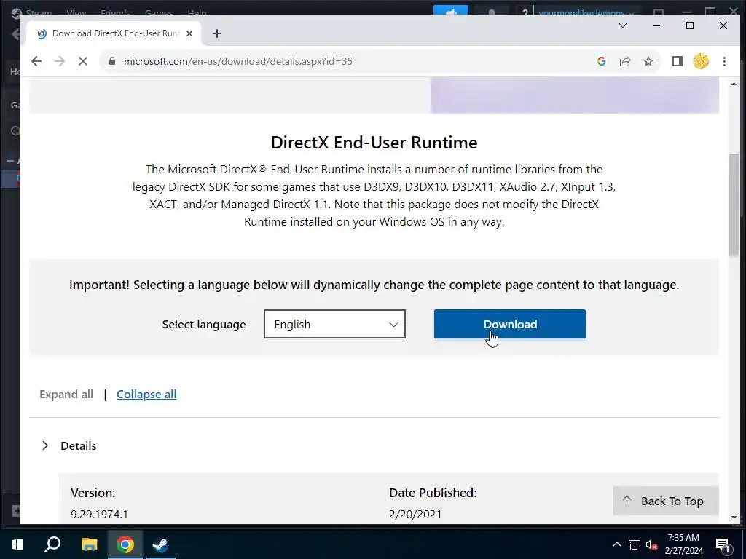Click the published date 2/20/2021
Viewport: 746px width, 559px height.
(x=415, y=515)
